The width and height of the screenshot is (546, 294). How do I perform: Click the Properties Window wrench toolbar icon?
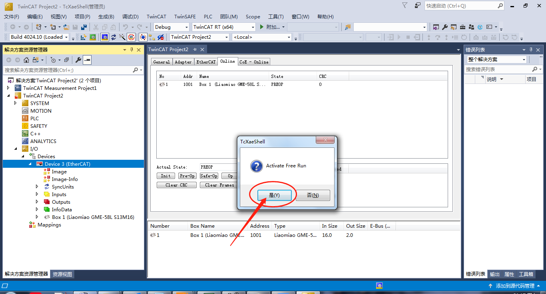tap(445, 27)
